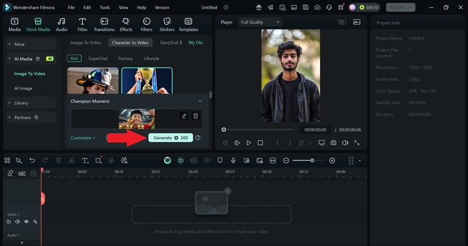Viewport: 468px width, 246px height.
Task: Open the File menu
Action: coord(71,8)
